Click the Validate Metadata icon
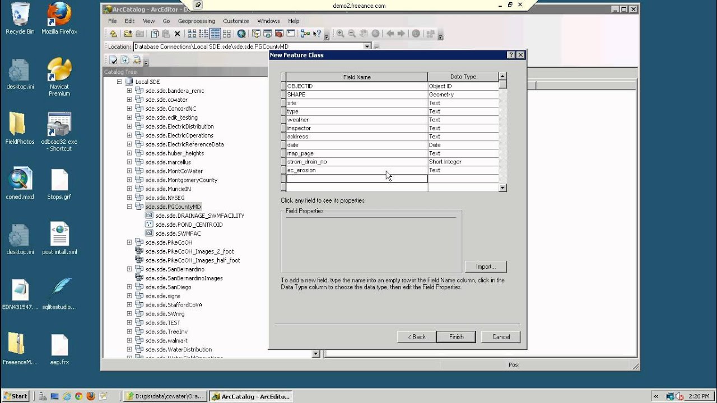 tap(113, 60)
